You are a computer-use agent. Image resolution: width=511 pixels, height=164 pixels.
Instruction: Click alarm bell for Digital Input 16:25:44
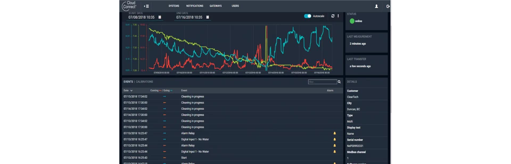coord(335,151)
